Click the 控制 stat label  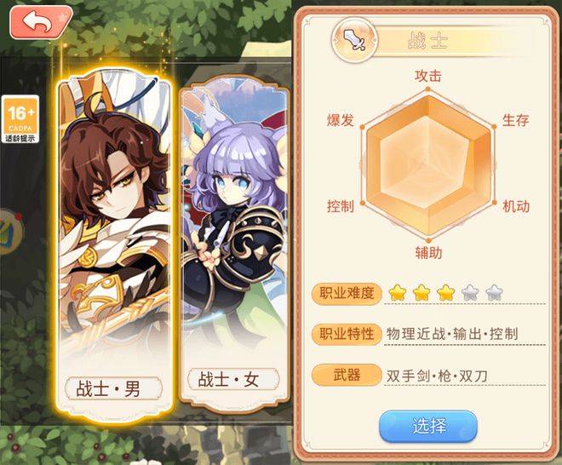coord(340,206)
